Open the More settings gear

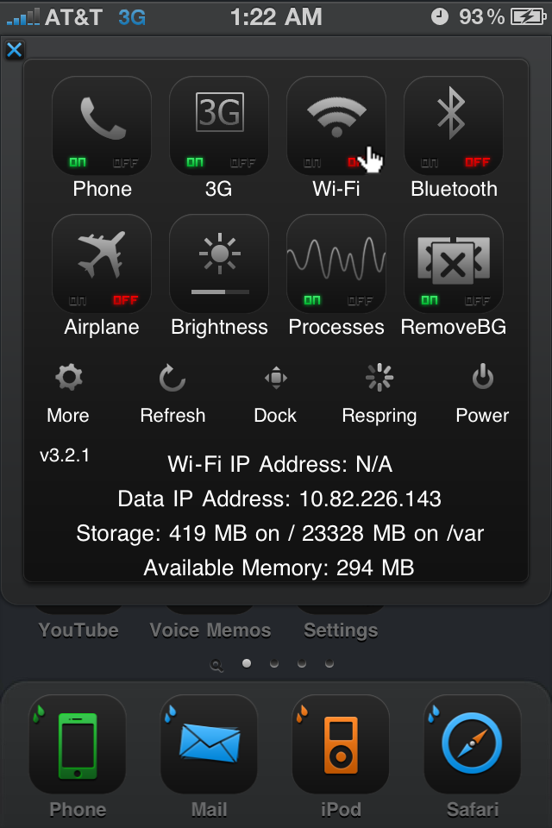click(69, 377)
